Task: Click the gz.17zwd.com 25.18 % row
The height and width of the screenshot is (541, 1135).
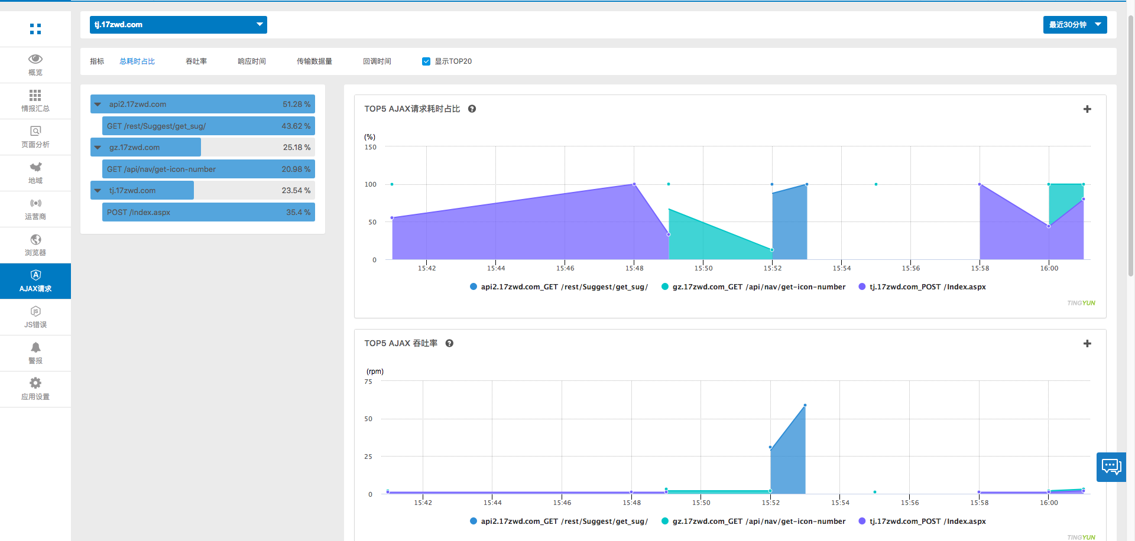Action: point(203,147)
